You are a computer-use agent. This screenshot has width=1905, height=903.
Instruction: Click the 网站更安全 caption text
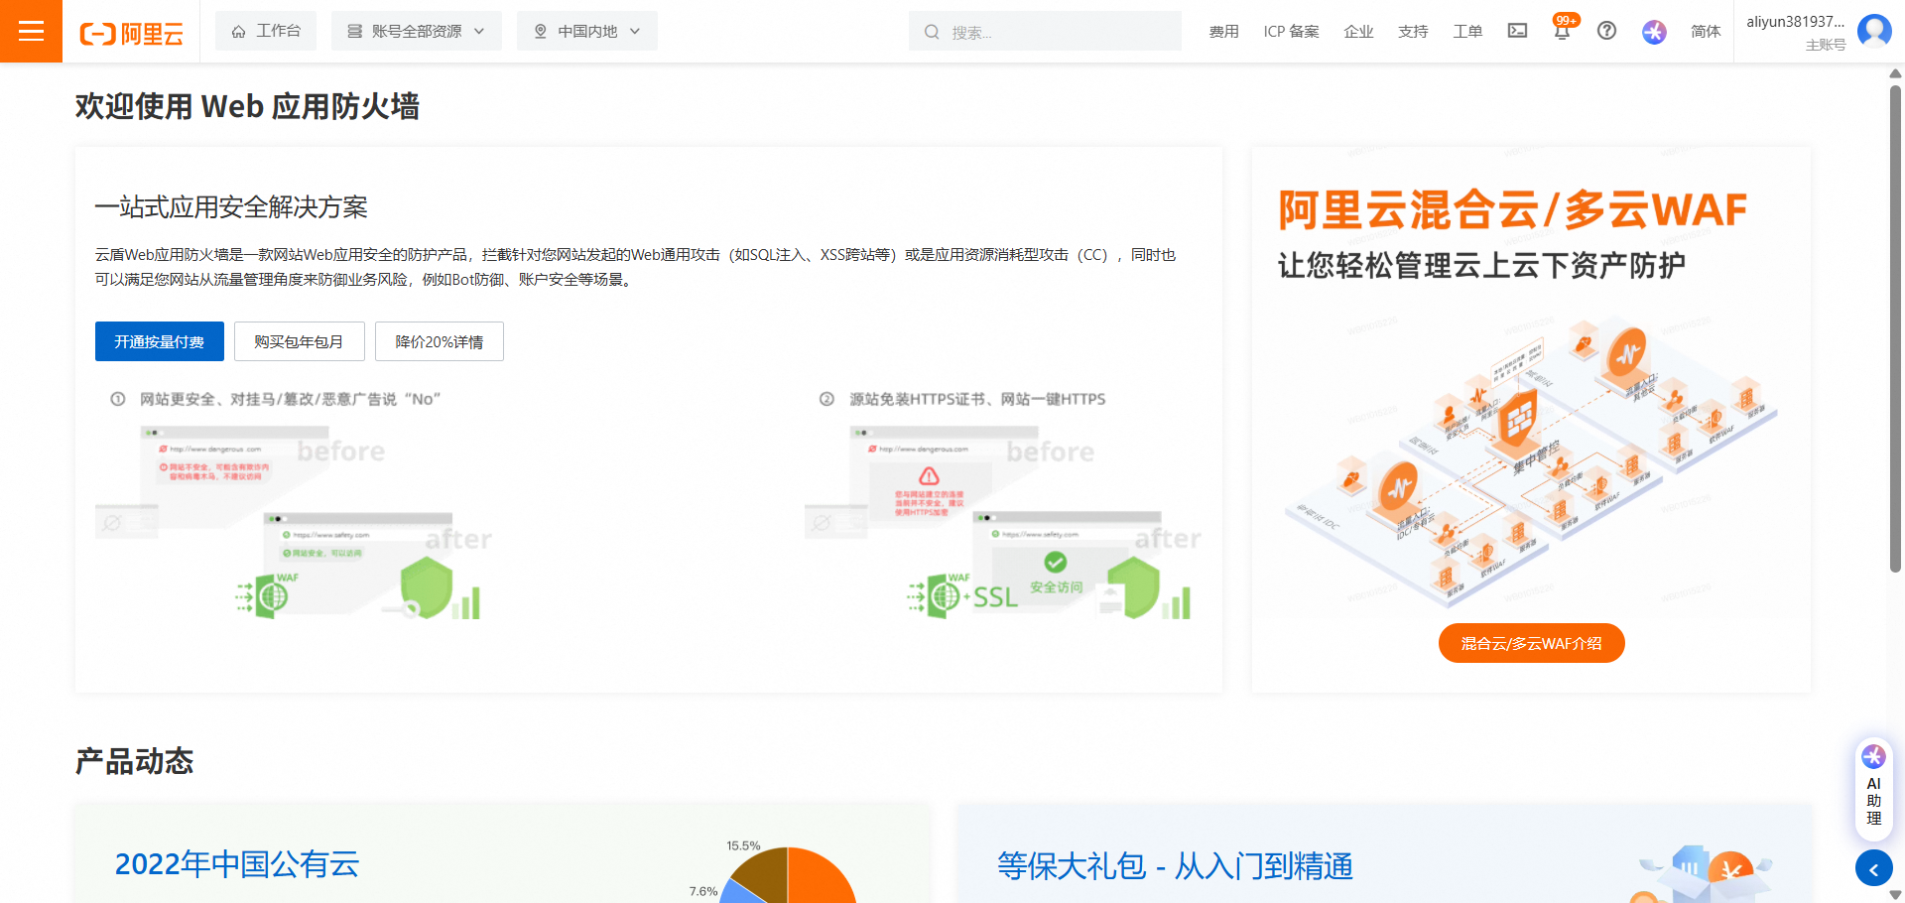pos(290,399)
